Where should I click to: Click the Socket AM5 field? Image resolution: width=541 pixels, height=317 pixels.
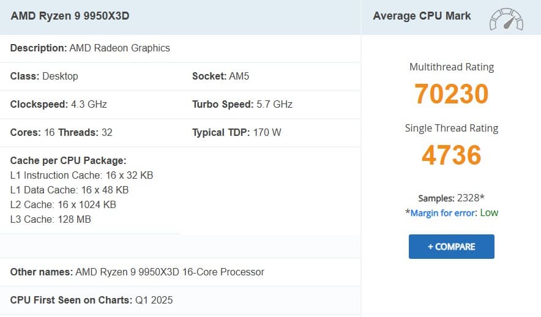tap(220, 76)
